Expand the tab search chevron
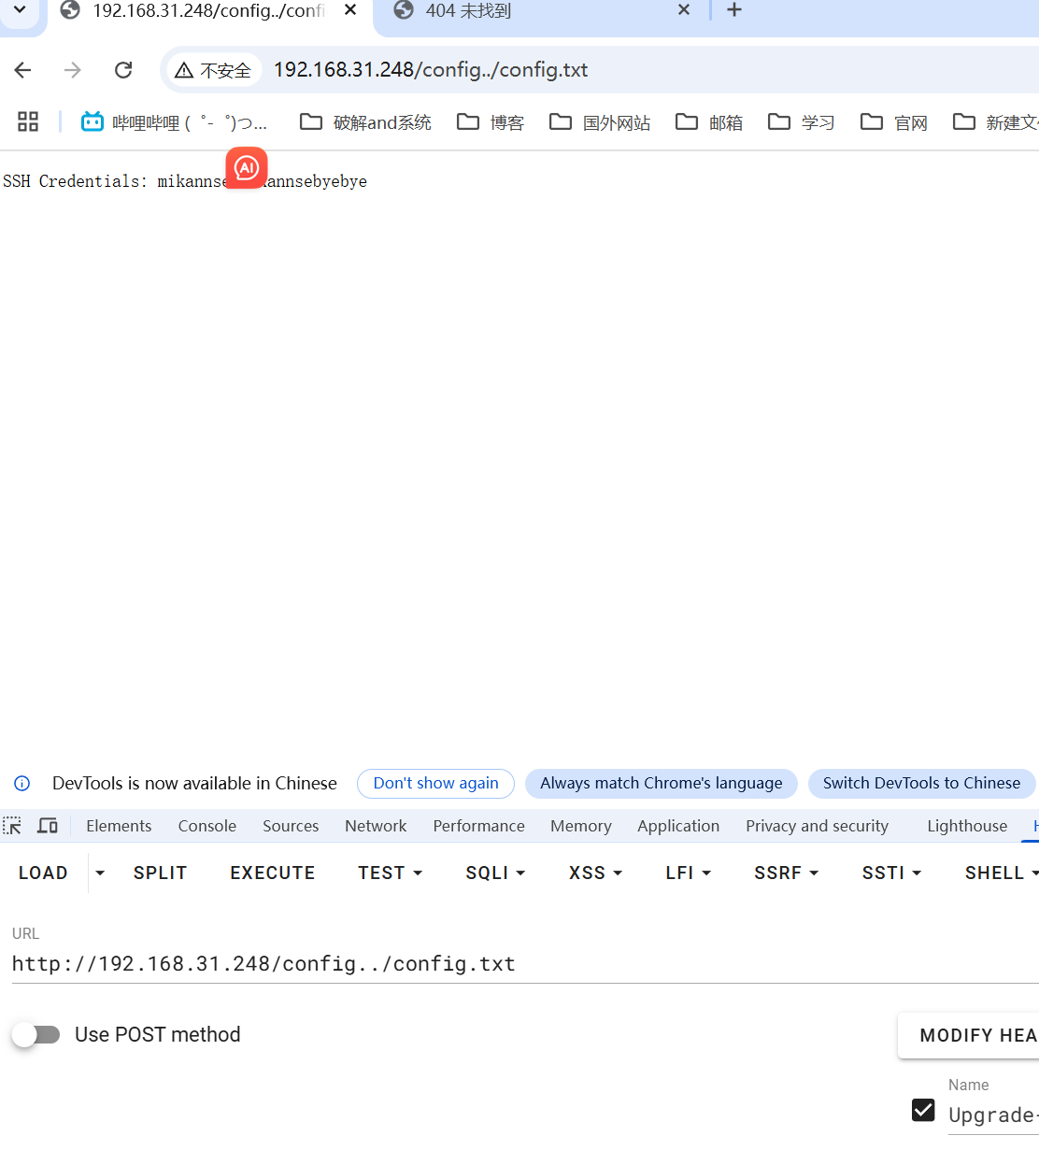1039x1150 pixels. [20, 10]
